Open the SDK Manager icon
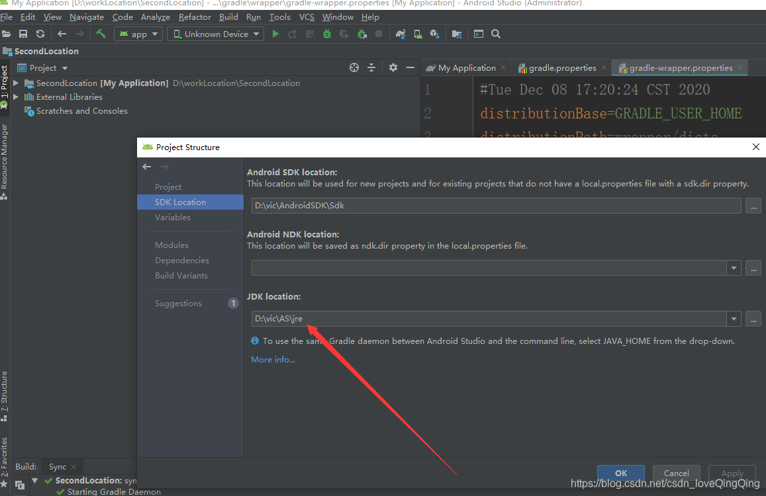 (435, 34)
